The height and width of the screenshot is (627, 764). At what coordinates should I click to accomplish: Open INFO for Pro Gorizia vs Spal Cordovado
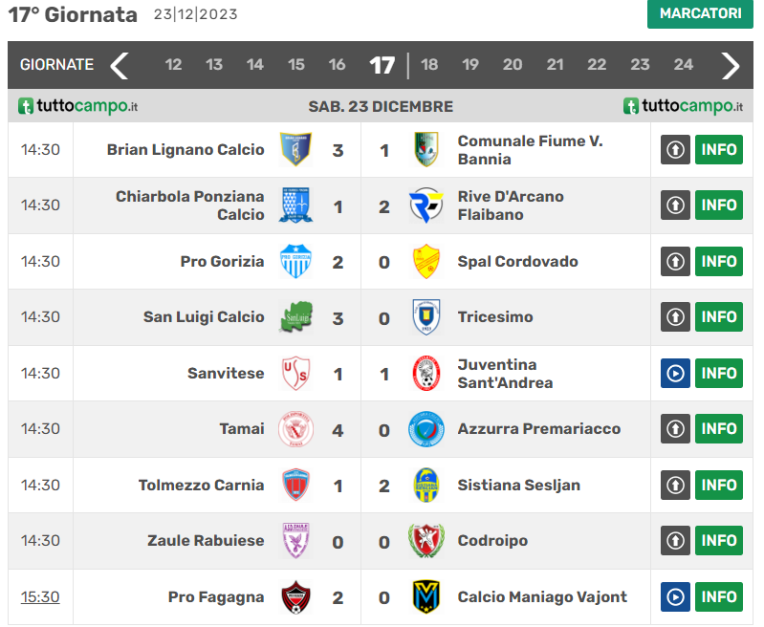(719, 262)
